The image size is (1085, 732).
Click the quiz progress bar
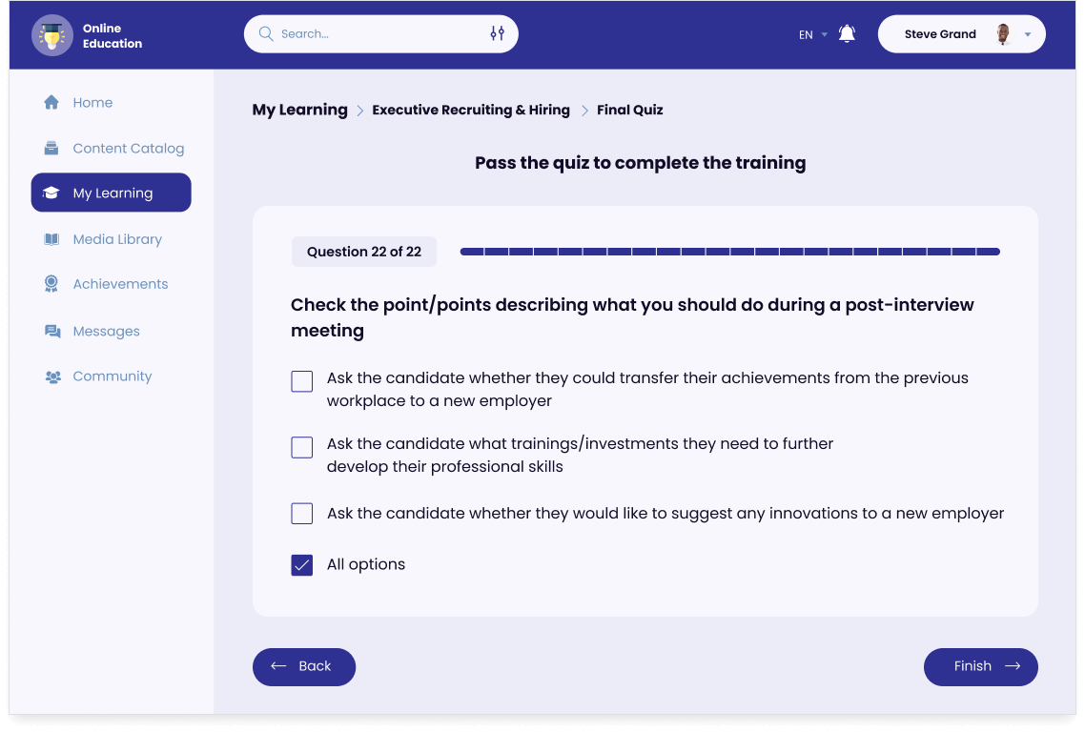[x=729, y=252]
